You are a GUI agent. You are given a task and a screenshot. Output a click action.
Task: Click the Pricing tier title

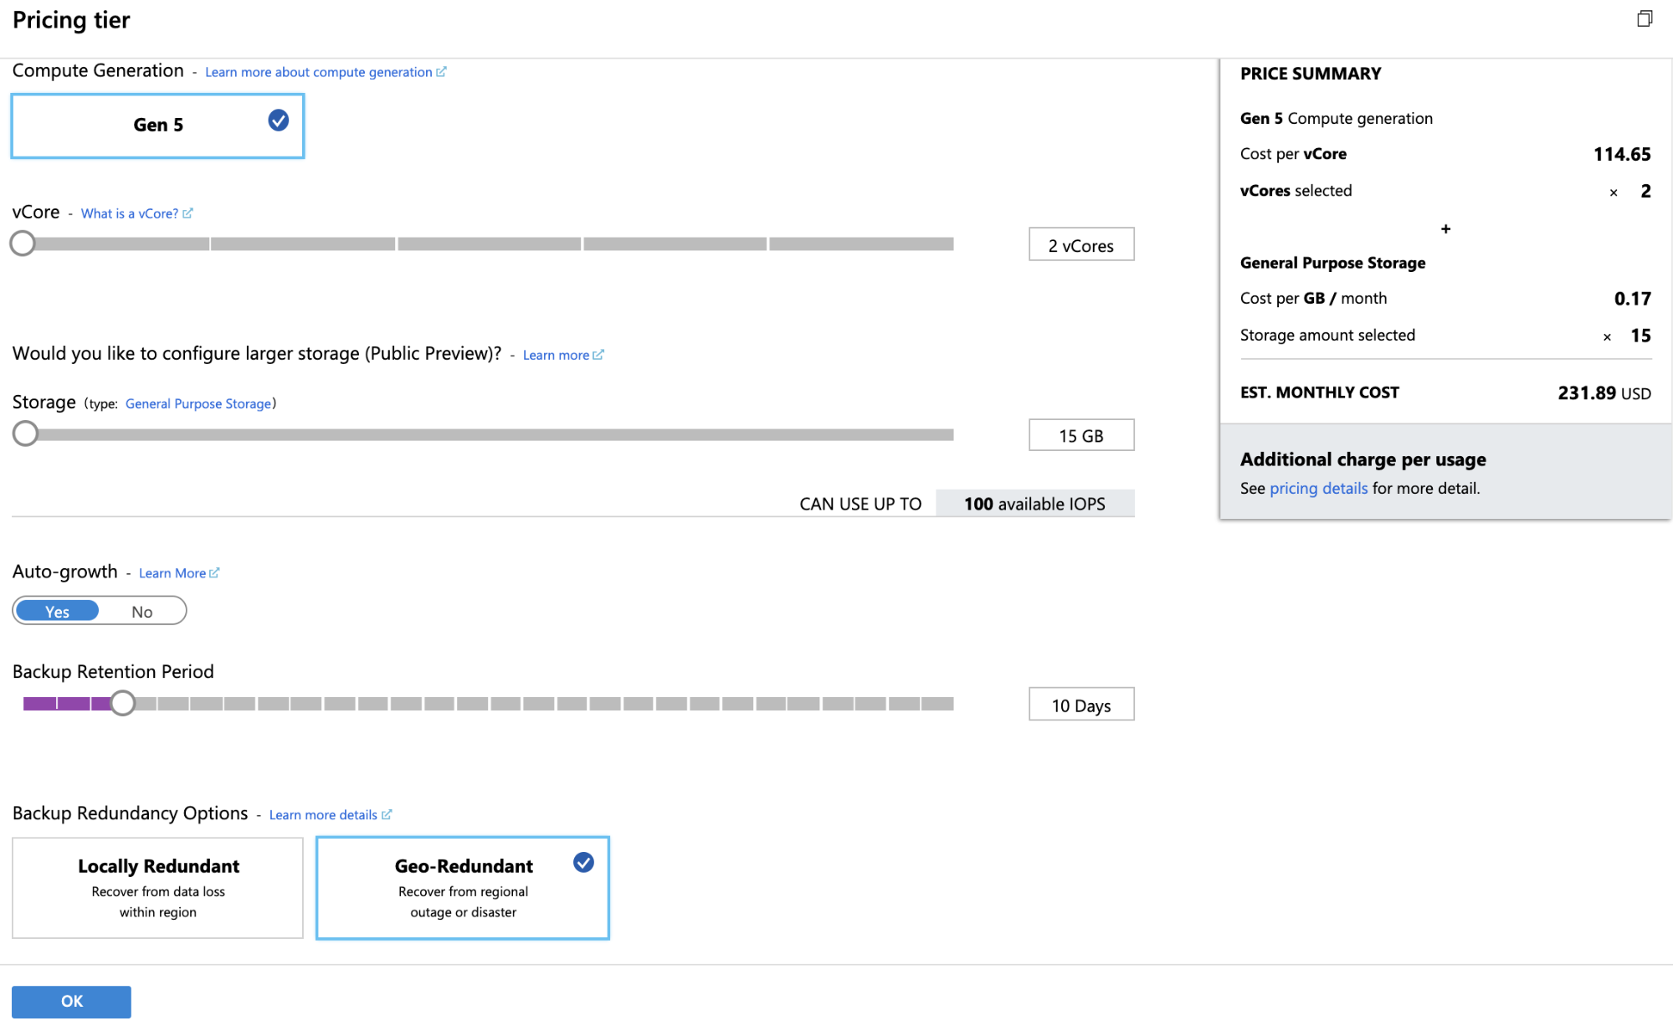(71, 20)
